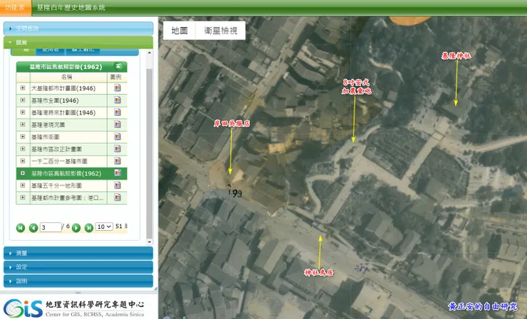Expand the 測量 accordion panel
Screen dimensions: 527x319
[x=78, y=253]
